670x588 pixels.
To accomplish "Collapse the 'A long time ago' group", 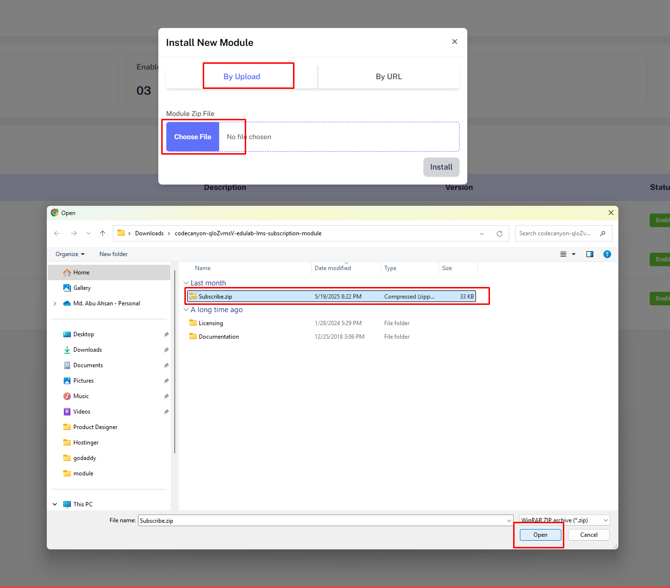I will tap(186, 309).
